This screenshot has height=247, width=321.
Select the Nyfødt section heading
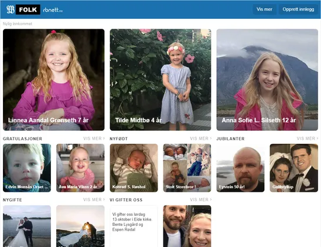tap(118, 139)
